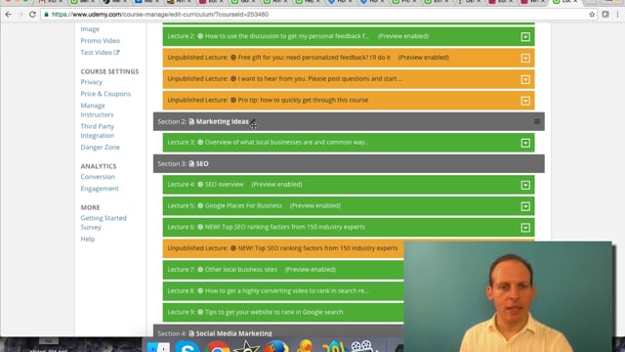Click 'Lecture 7: Other local business sites'
Screen dimensions: 625x352
pyautogui.click(x=222, y=270)
